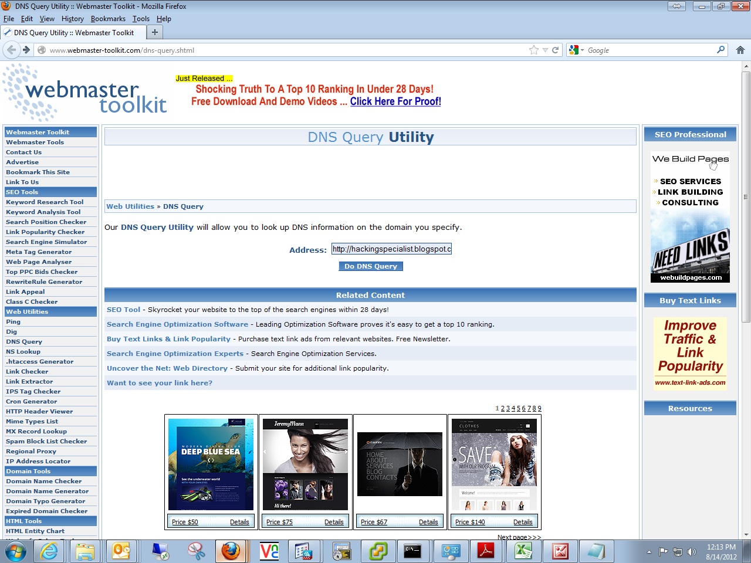Open the Spam Block List Checker link

(x=46, y=442)
